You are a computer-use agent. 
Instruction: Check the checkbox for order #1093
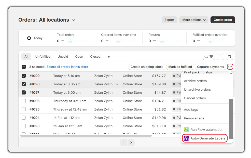point(24,126)
